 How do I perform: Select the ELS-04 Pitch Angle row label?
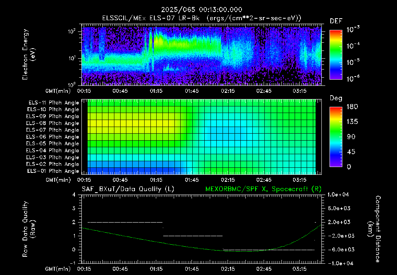tap(52, 150)
